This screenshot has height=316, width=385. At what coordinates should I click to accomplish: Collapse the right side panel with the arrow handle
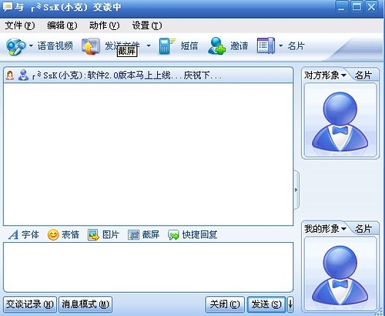click(296, 190)
